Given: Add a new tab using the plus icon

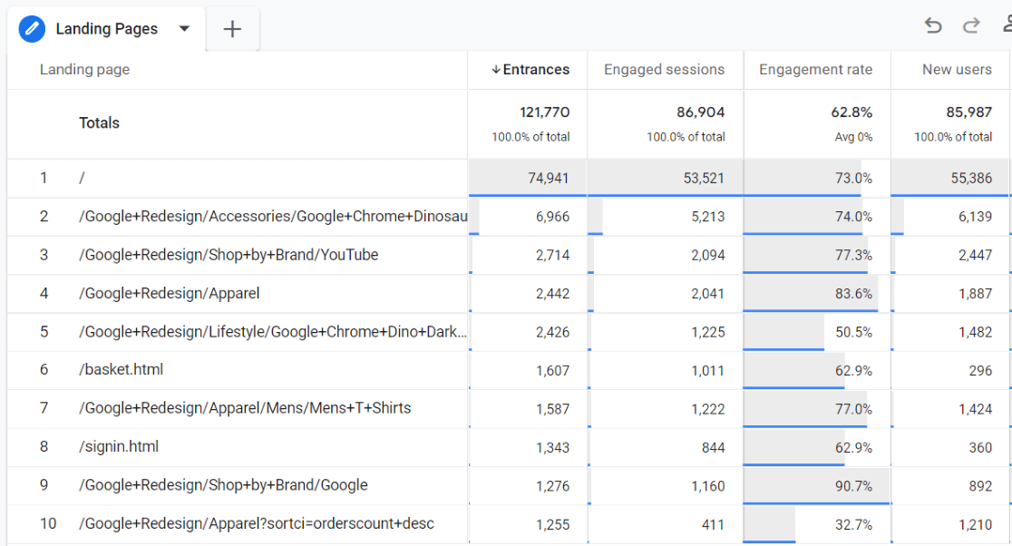Looking at the screenshot, I should click(x=232, y=28).
